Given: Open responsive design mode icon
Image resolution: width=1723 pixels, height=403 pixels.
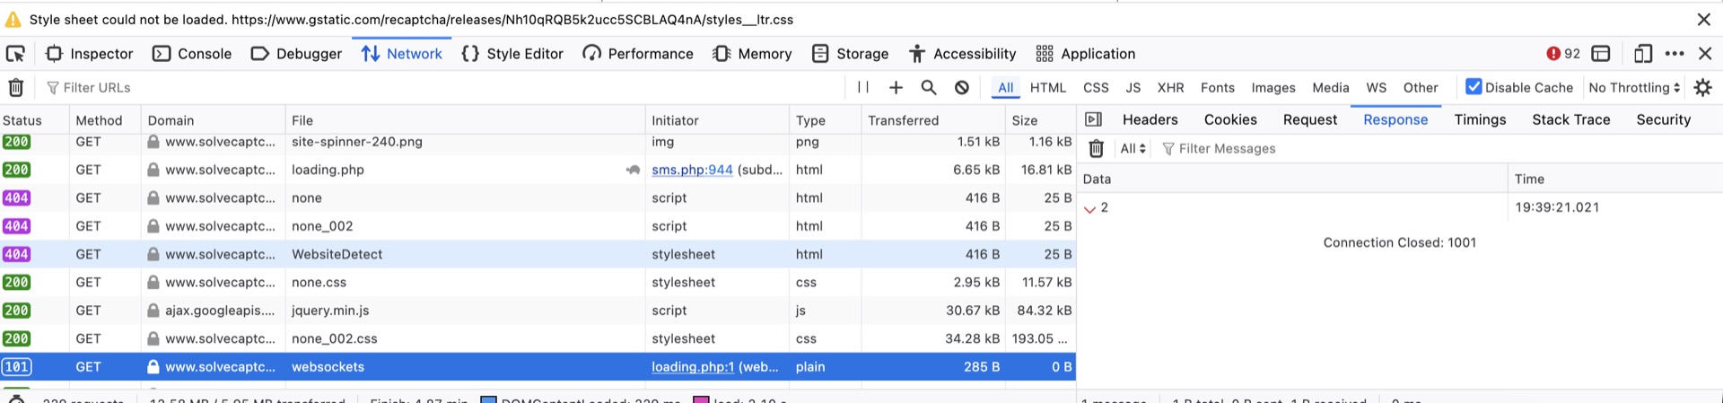Looking at the screenshot, I should pos(1642,54).
